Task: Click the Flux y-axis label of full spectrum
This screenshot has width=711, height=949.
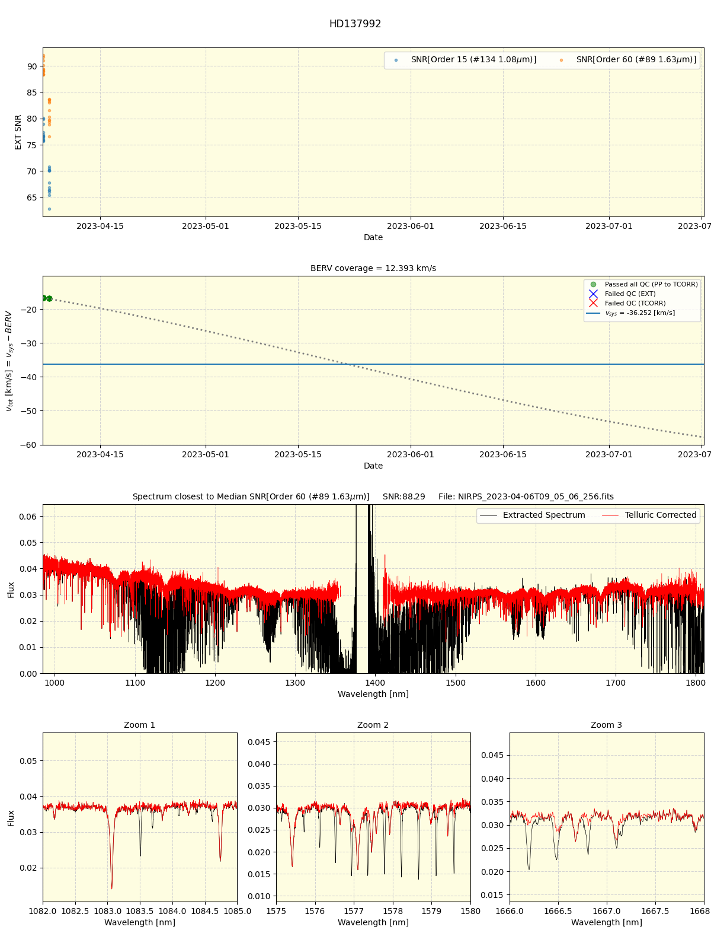Action: point(11,590)
